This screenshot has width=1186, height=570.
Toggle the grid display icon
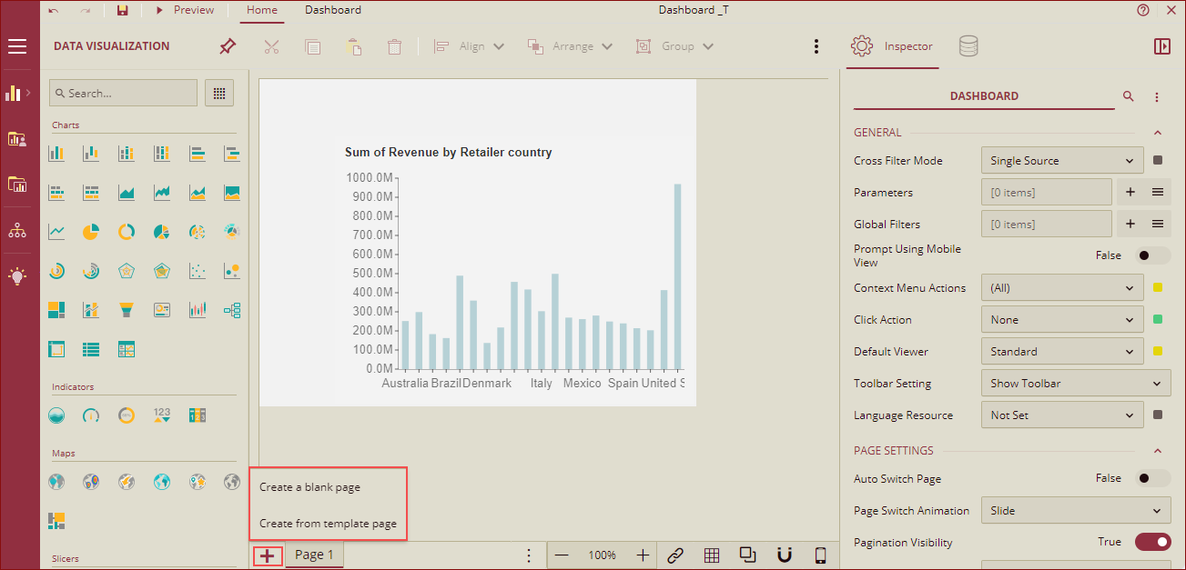tap(712, 555)
